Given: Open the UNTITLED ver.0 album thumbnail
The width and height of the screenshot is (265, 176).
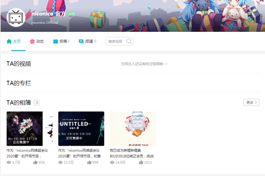Looking at the screenshot, I should [81, 129].
